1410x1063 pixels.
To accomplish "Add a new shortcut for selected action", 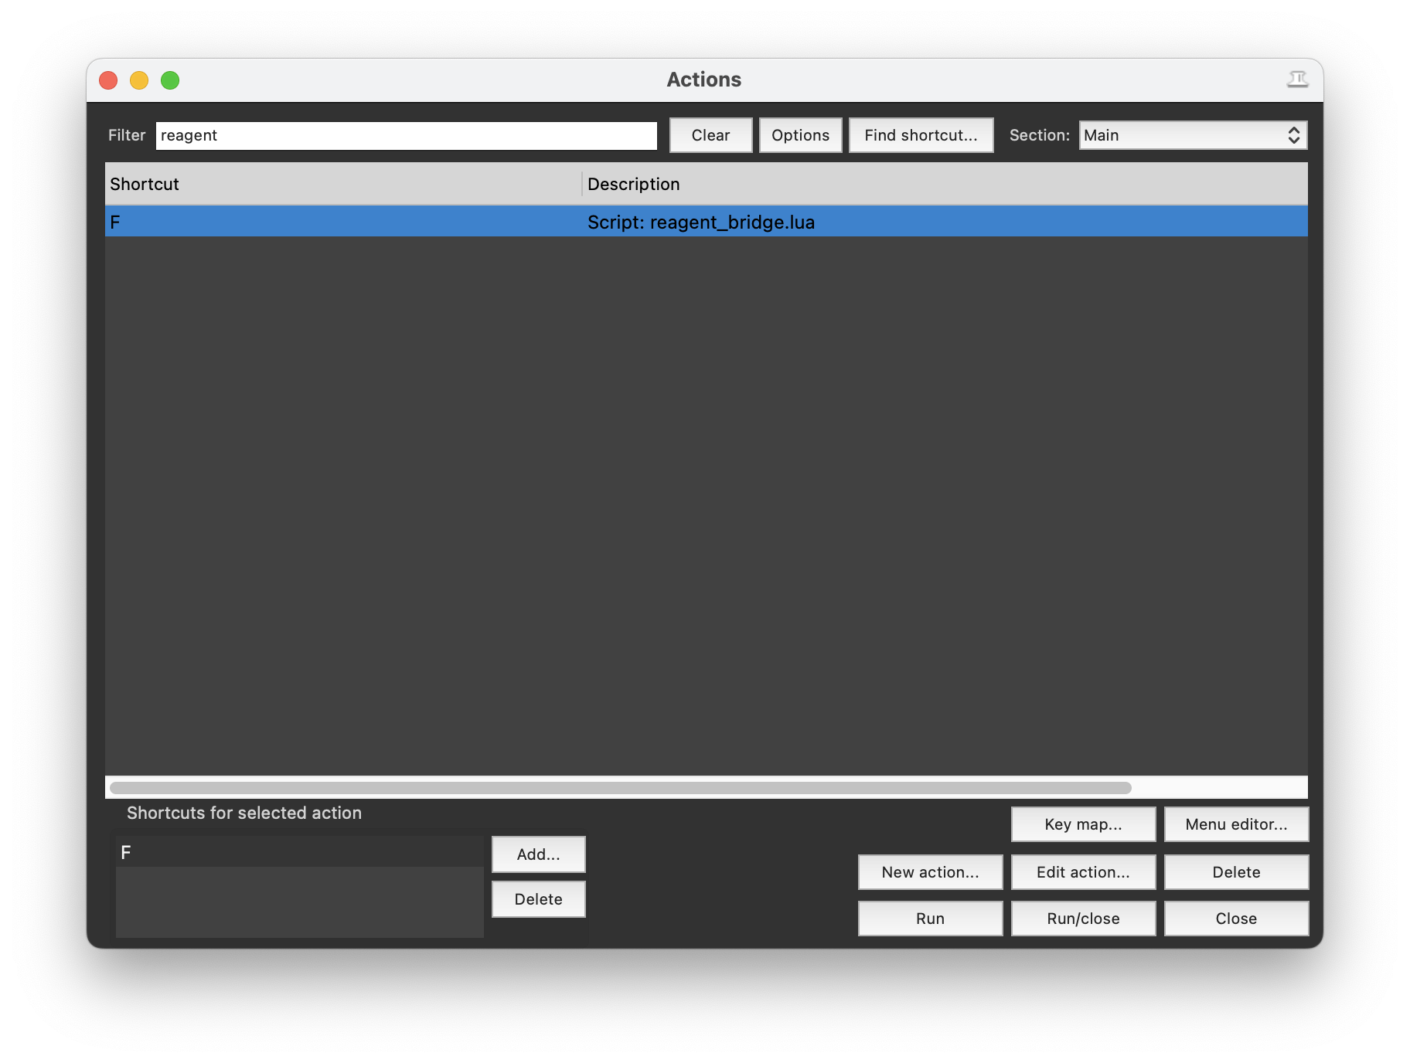I will click(x=538, y=854).
